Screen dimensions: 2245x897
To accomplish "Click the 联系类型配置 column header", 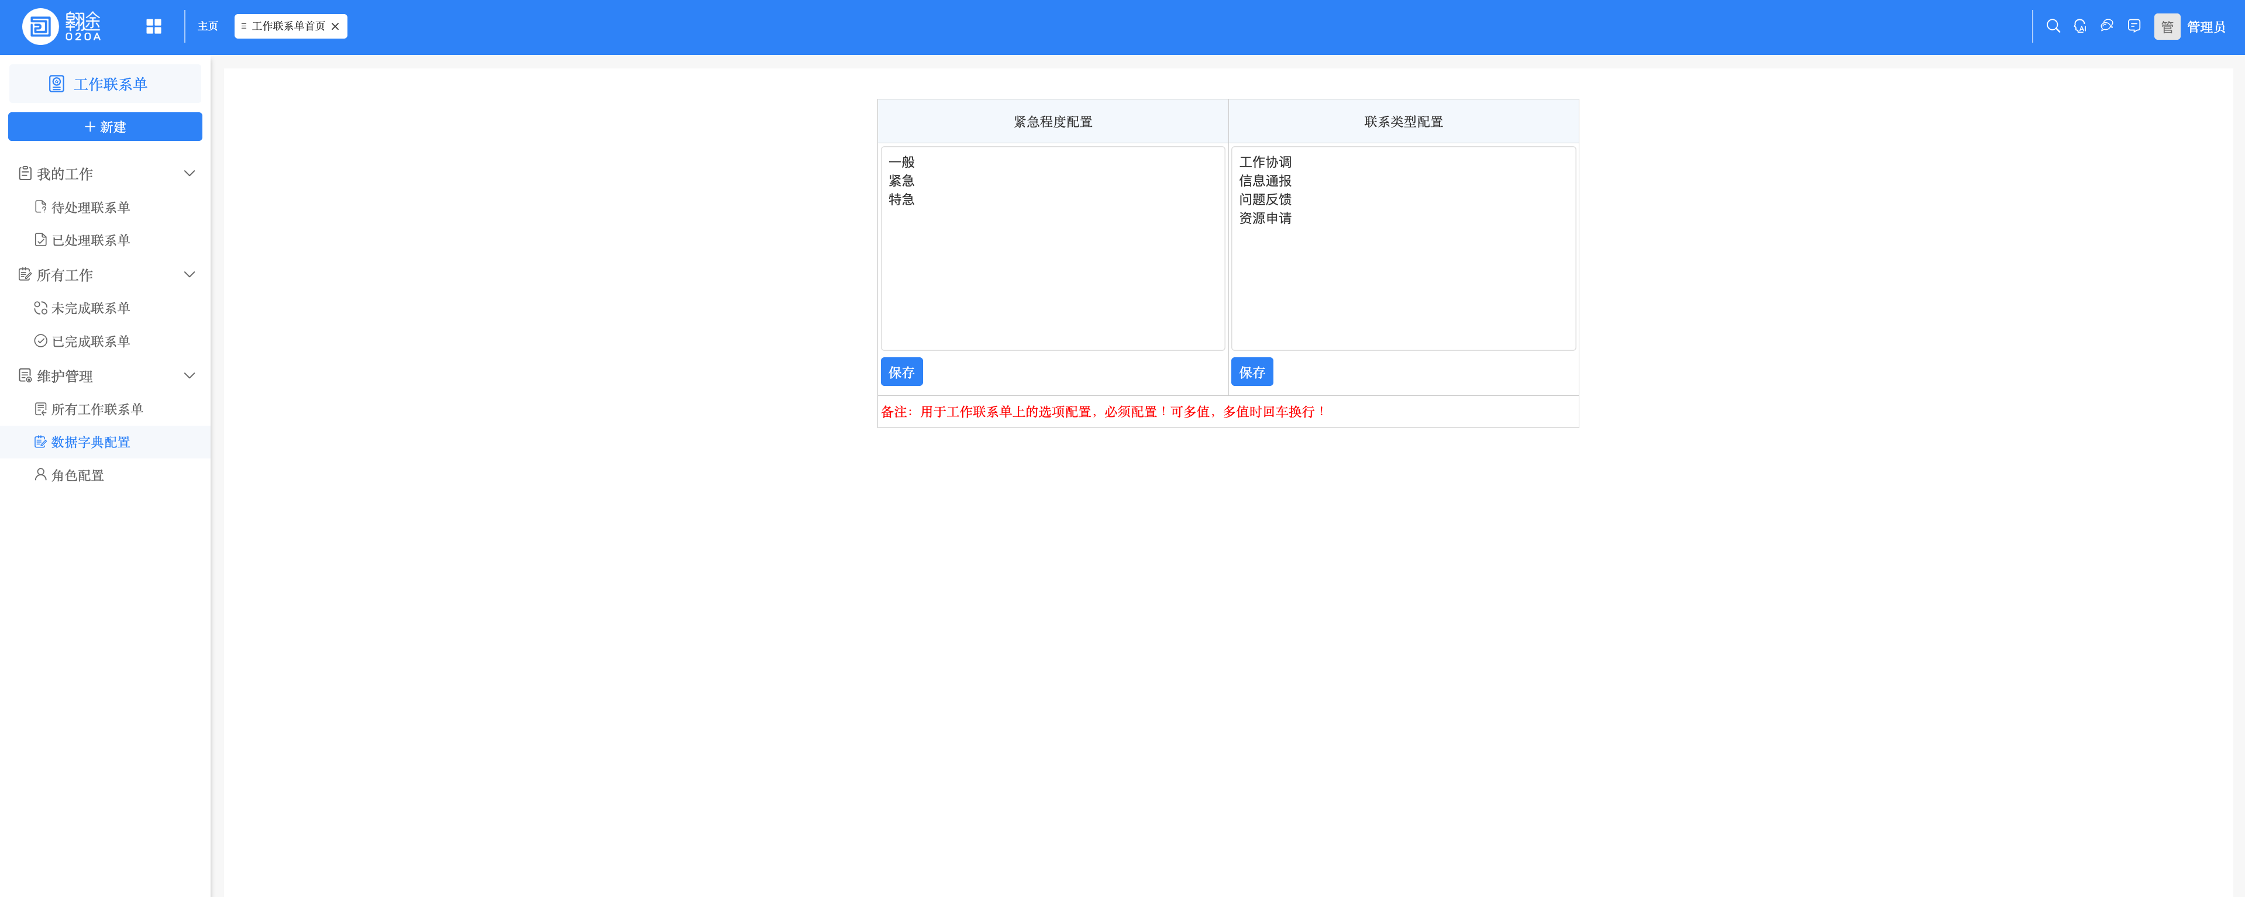I will pyautogui.click(x=1403, y=121).
